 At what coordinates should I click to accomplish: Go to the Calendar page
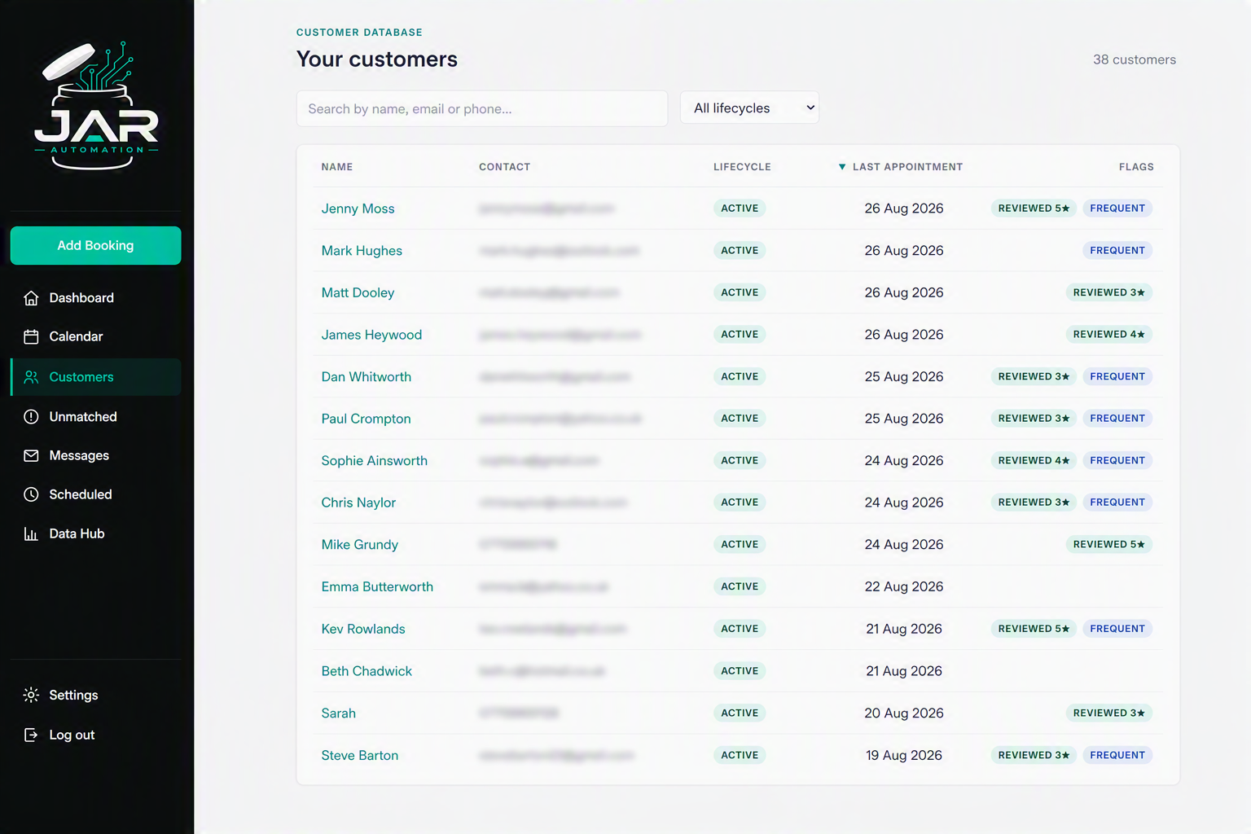point(95,336)
